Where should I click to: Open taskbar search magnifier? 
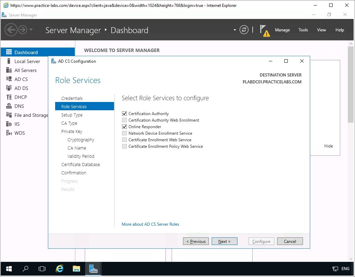tap(26, 269)
